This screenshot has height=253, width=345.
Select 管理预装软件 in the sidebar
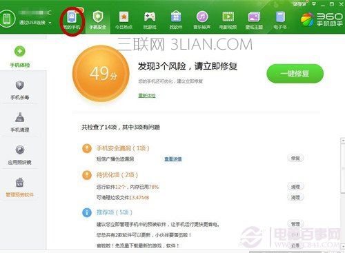click(x=20, y=188)
